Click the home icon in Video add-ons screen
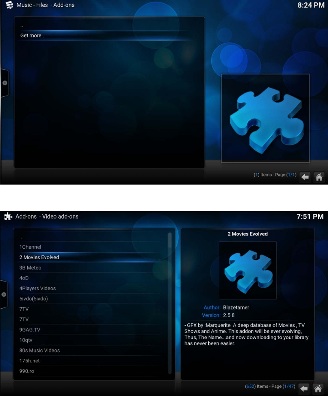The image size is (328, 396). click(318, 388)
